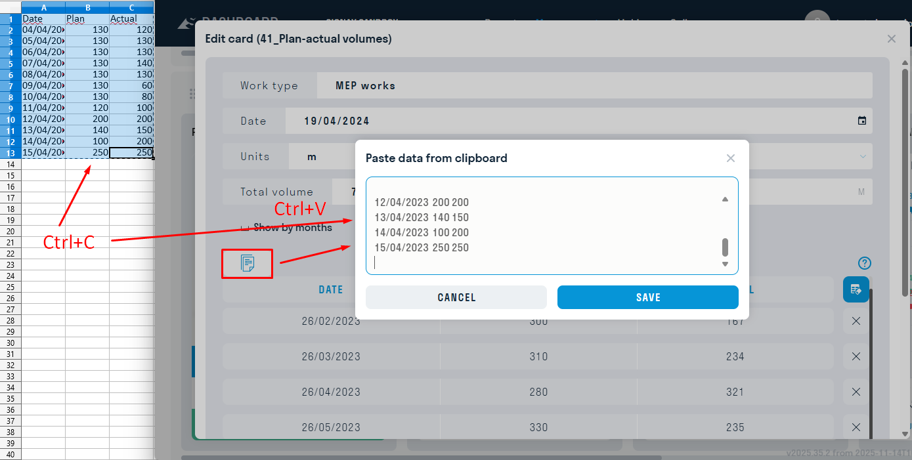Click inside the paste data text area

[552, 226]
